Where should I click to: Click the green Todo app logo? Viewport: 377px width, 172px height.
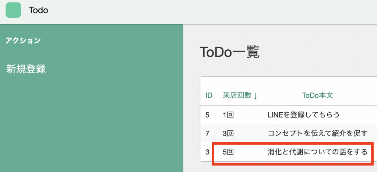coord(13,10)
